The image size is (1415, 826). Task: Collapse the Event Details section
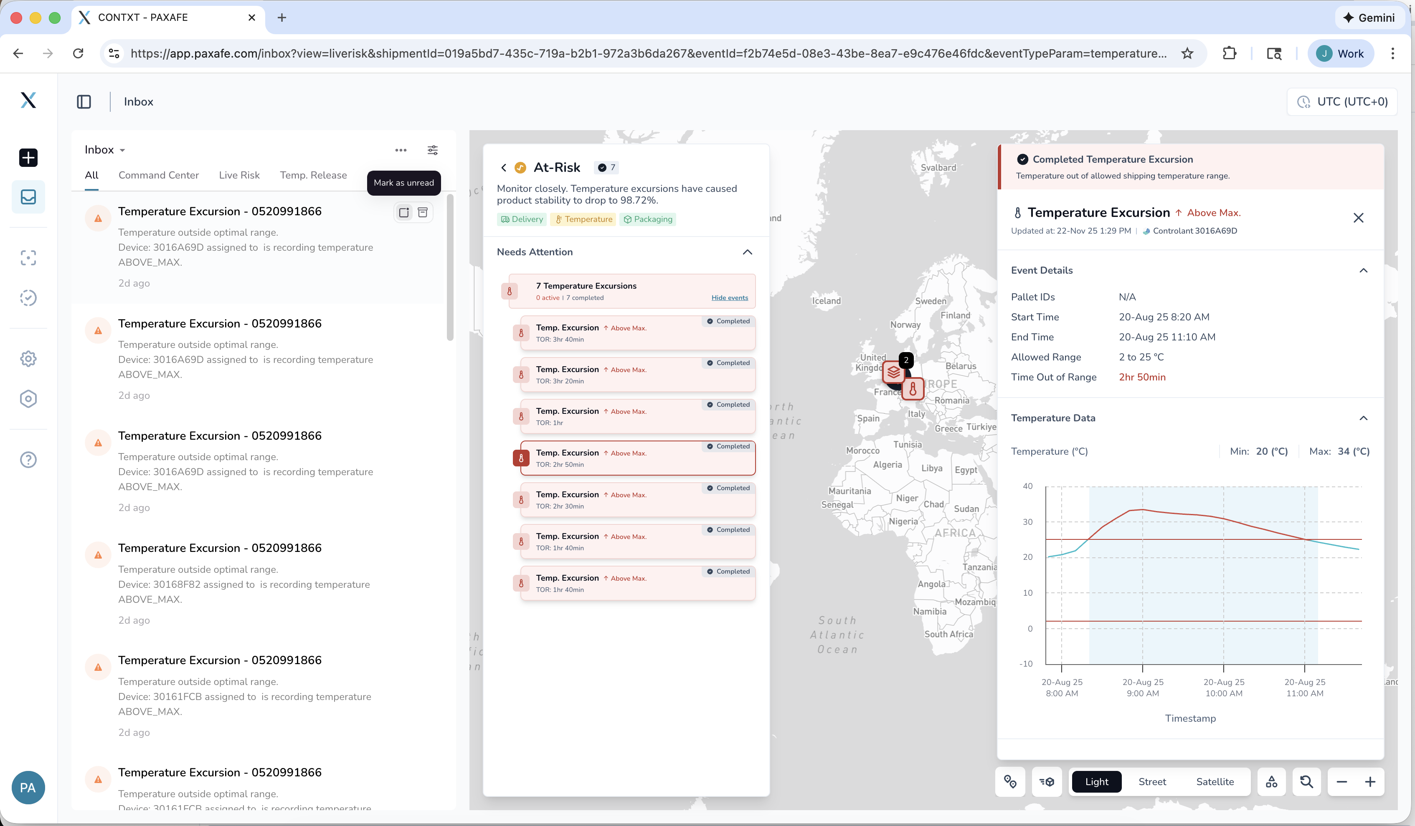coord(1363,270)
